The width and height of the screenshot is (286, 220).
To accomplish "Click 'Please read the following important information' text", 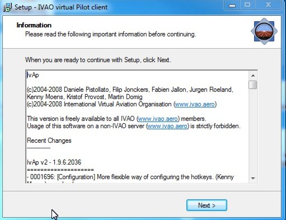I will 111,34.
